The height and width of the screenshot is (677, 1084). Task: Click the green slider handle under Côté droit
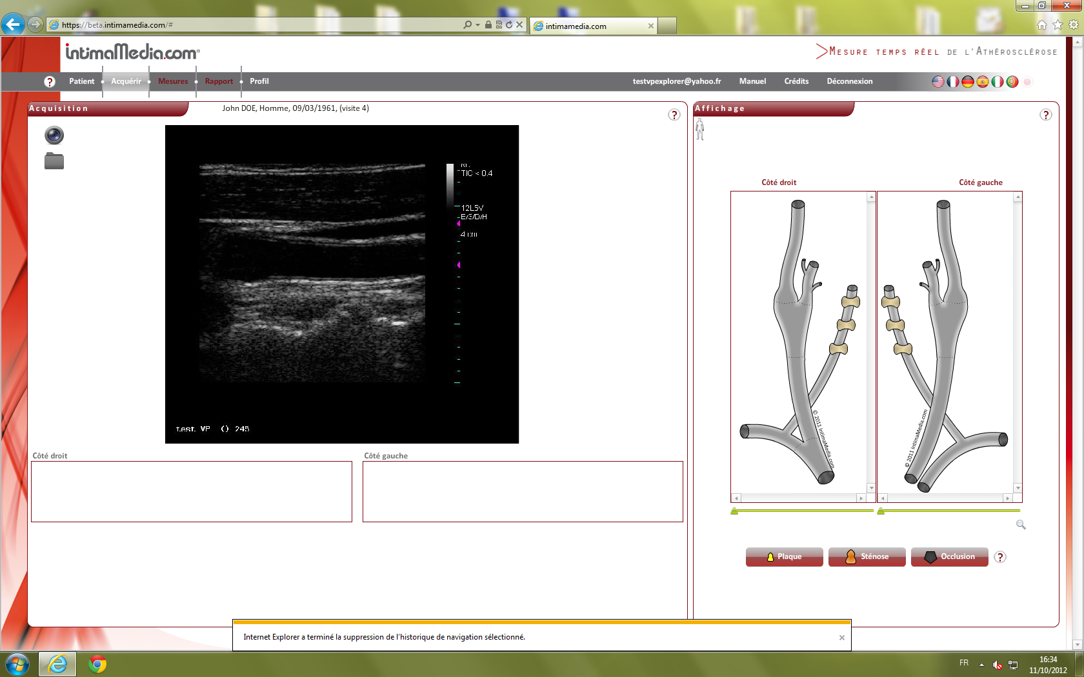734,511
